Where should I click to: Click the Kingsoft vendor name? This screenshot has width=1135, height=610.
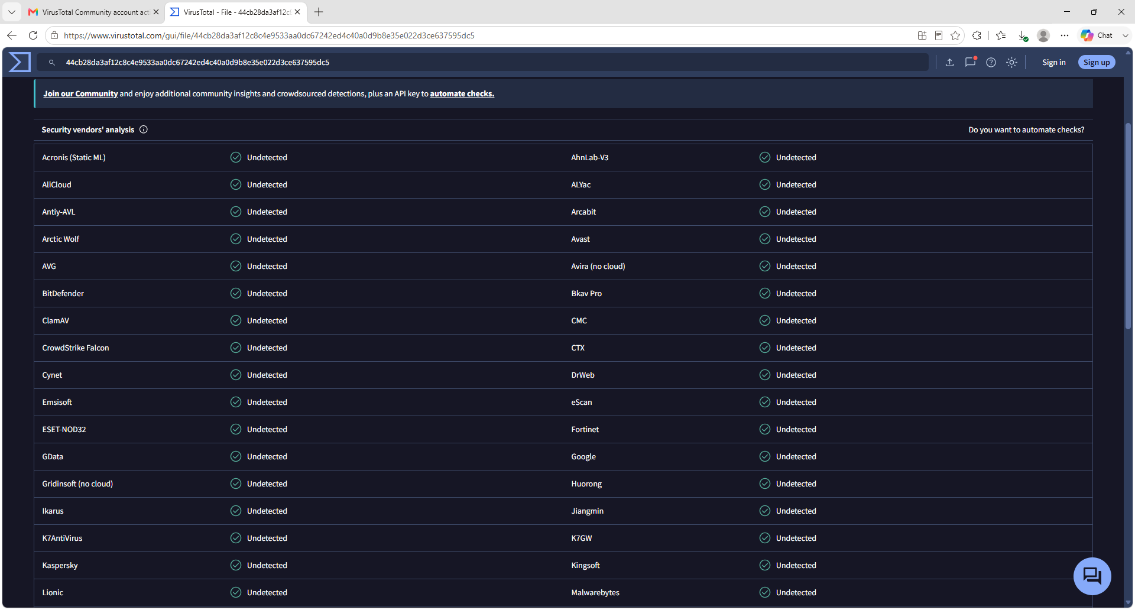tap(585, 565)
